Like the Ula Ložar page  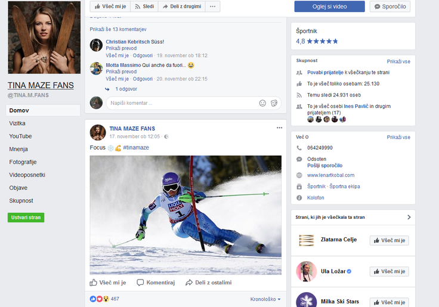pos(389,271)
